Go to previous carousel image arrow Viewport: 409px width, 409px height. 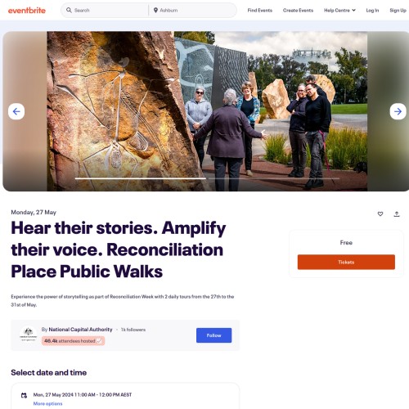(x=16, y=111)
